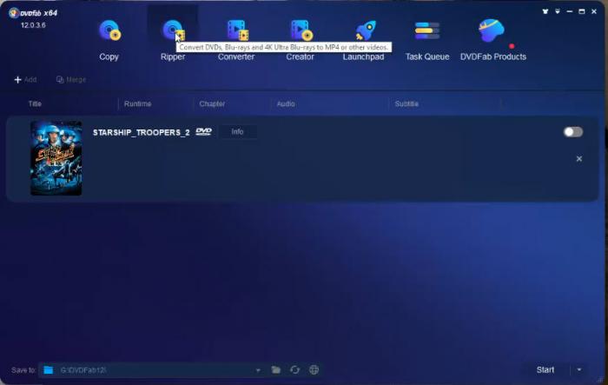The image size is (608, 385).
Task: Open the Launchpad
Action: coord(364,40)
